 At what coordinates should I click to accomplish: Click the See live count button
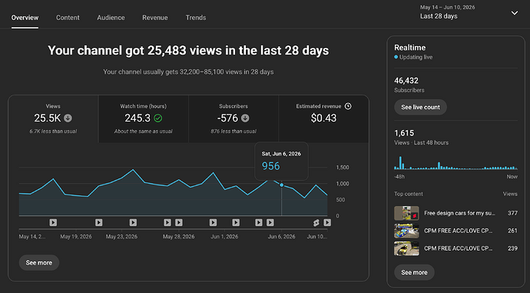coord(420,107)
